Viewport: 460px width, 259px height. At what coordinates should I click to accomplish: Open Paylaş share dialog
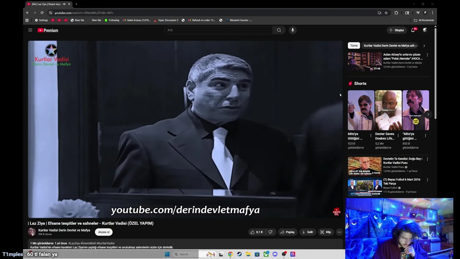click(x=287, y=232)
